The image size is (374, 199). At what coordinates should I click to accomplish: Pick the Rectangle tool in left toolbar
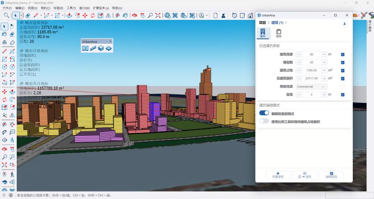tap(4, 59)
